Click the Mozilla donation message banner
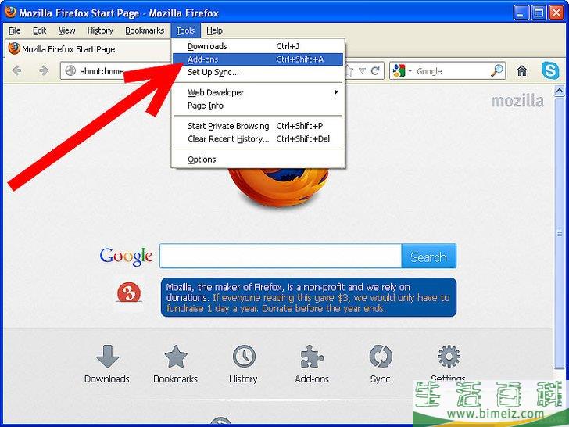Image resolution: width=569 pixels, height=427 pixels. tap(309, 297)
